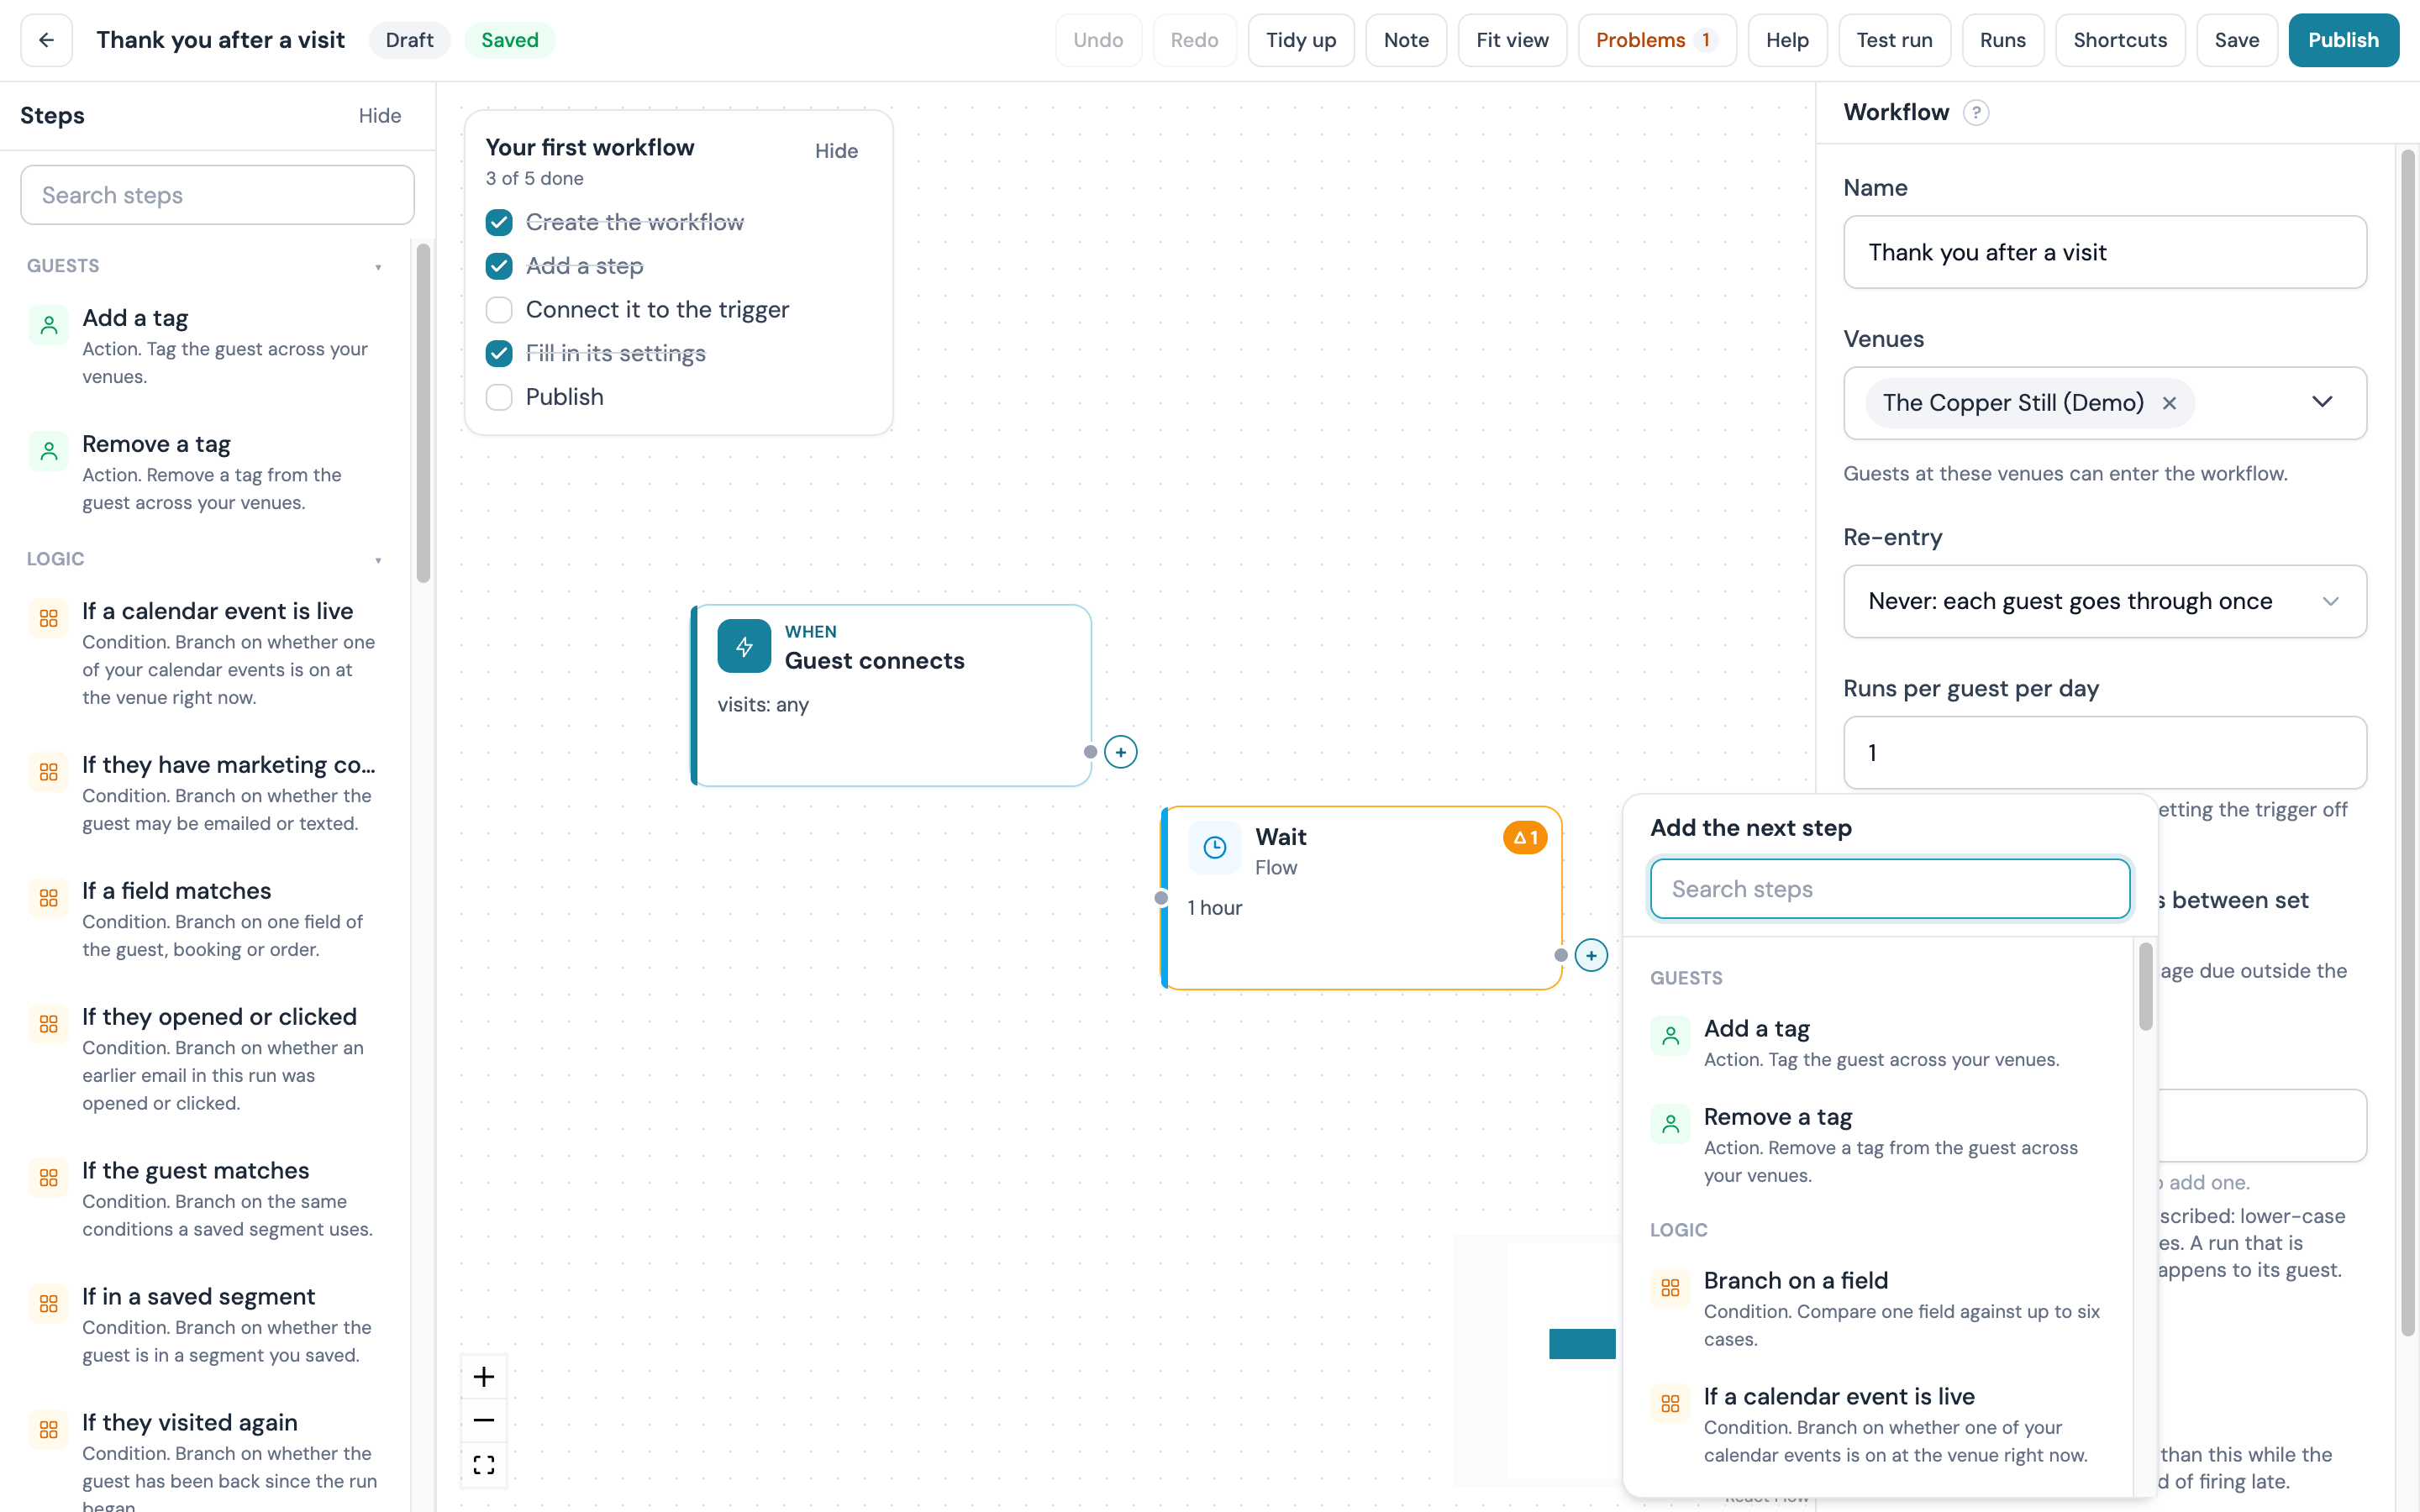
Task: Select the Guest connects trigger node
Action: (891, 695)
